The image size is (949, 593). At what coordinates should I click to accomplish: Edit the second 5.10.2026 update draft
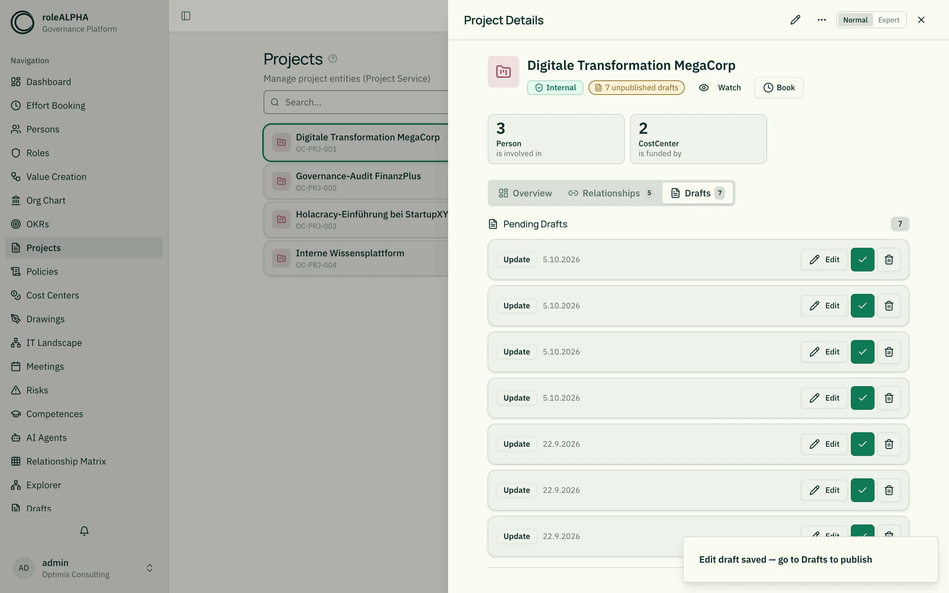[824, 306]
